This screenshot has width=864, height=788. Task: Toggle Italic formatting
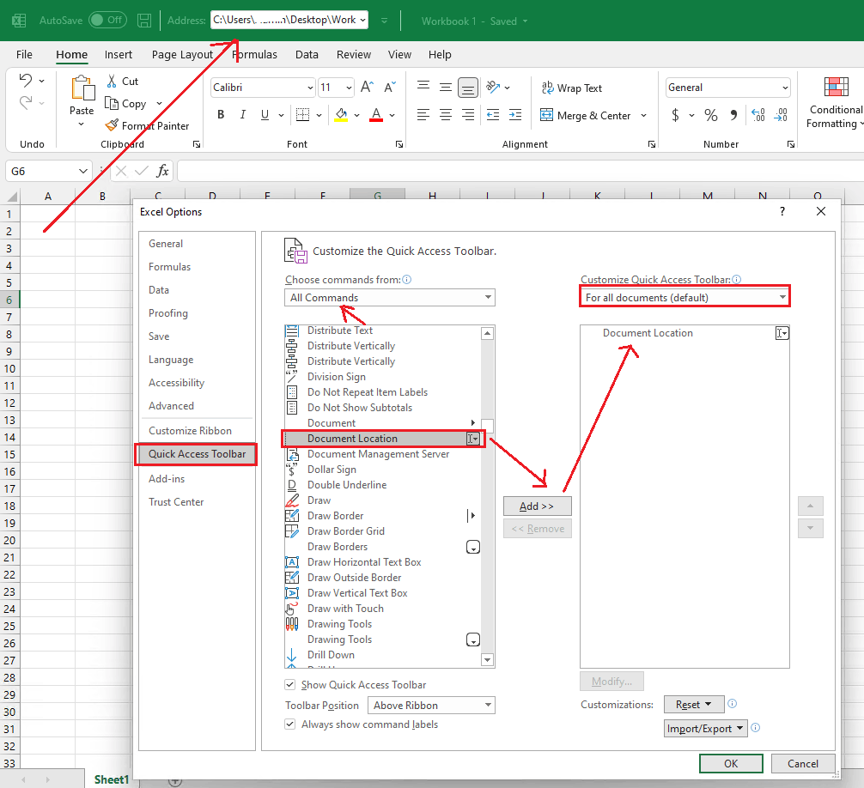click(x=242, y=114)
